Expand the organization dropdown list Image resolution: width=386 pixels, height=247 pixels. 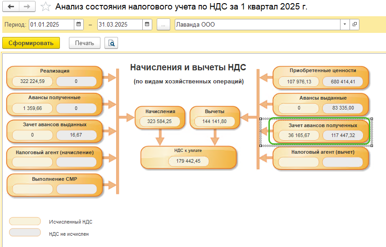click(x=345, y=24)
